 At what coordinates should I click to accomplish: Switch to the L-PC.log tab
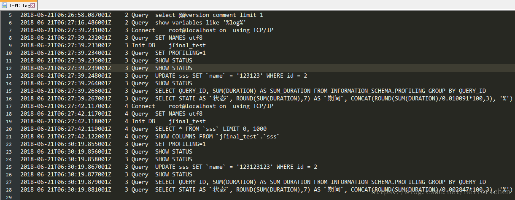coord(19,5)
